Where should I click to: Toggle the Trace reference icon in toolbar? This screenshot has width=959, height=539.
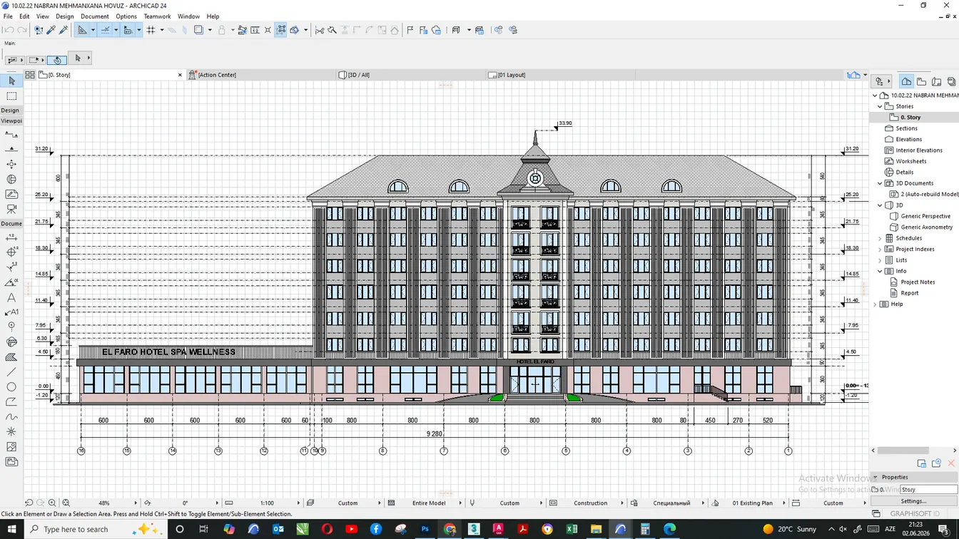pos(199,30)
